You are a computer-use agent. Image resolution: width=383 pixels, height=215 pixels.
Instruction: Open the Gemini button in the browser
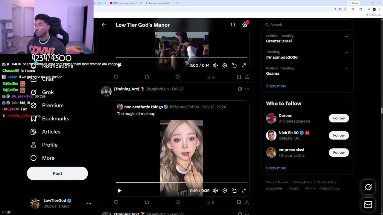coord(353,3)
